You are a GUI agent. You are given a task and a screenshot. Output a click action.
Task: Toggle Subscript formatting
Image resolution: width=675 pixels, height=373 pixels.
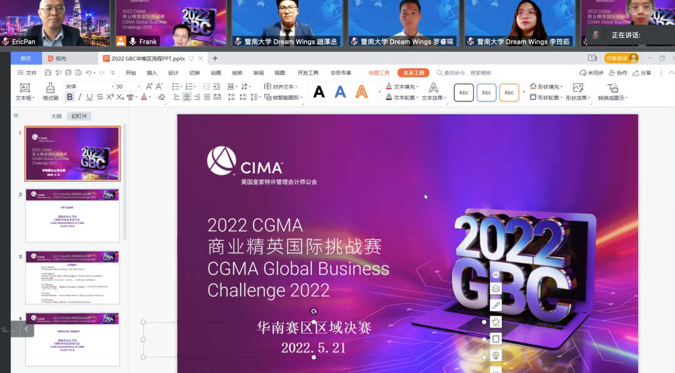[x=120, y=97]
